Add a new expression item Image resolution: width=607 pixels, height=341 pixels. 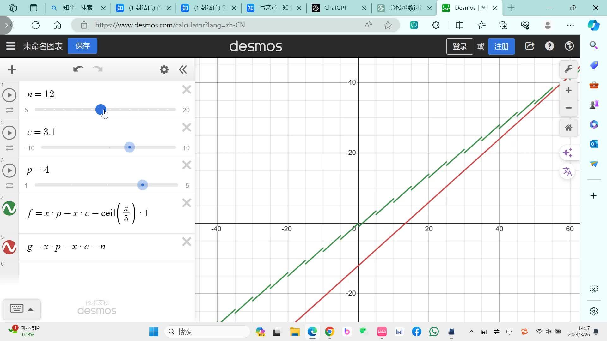12,69
